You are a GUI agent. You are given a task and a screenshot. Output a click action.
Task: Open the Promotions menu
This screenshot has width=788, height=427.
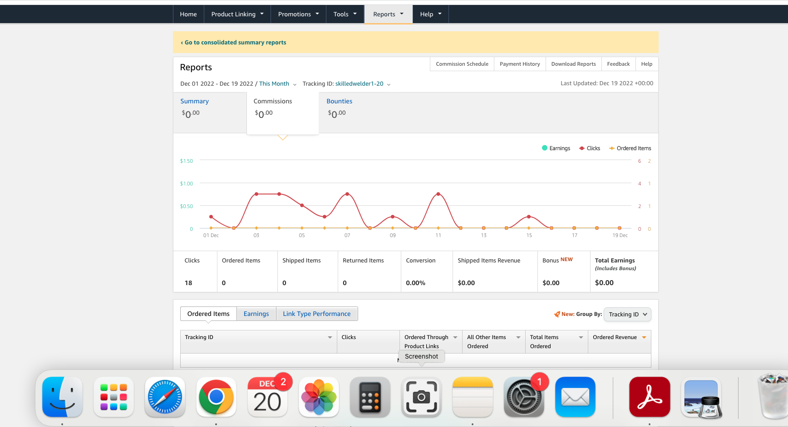(299, 14)
